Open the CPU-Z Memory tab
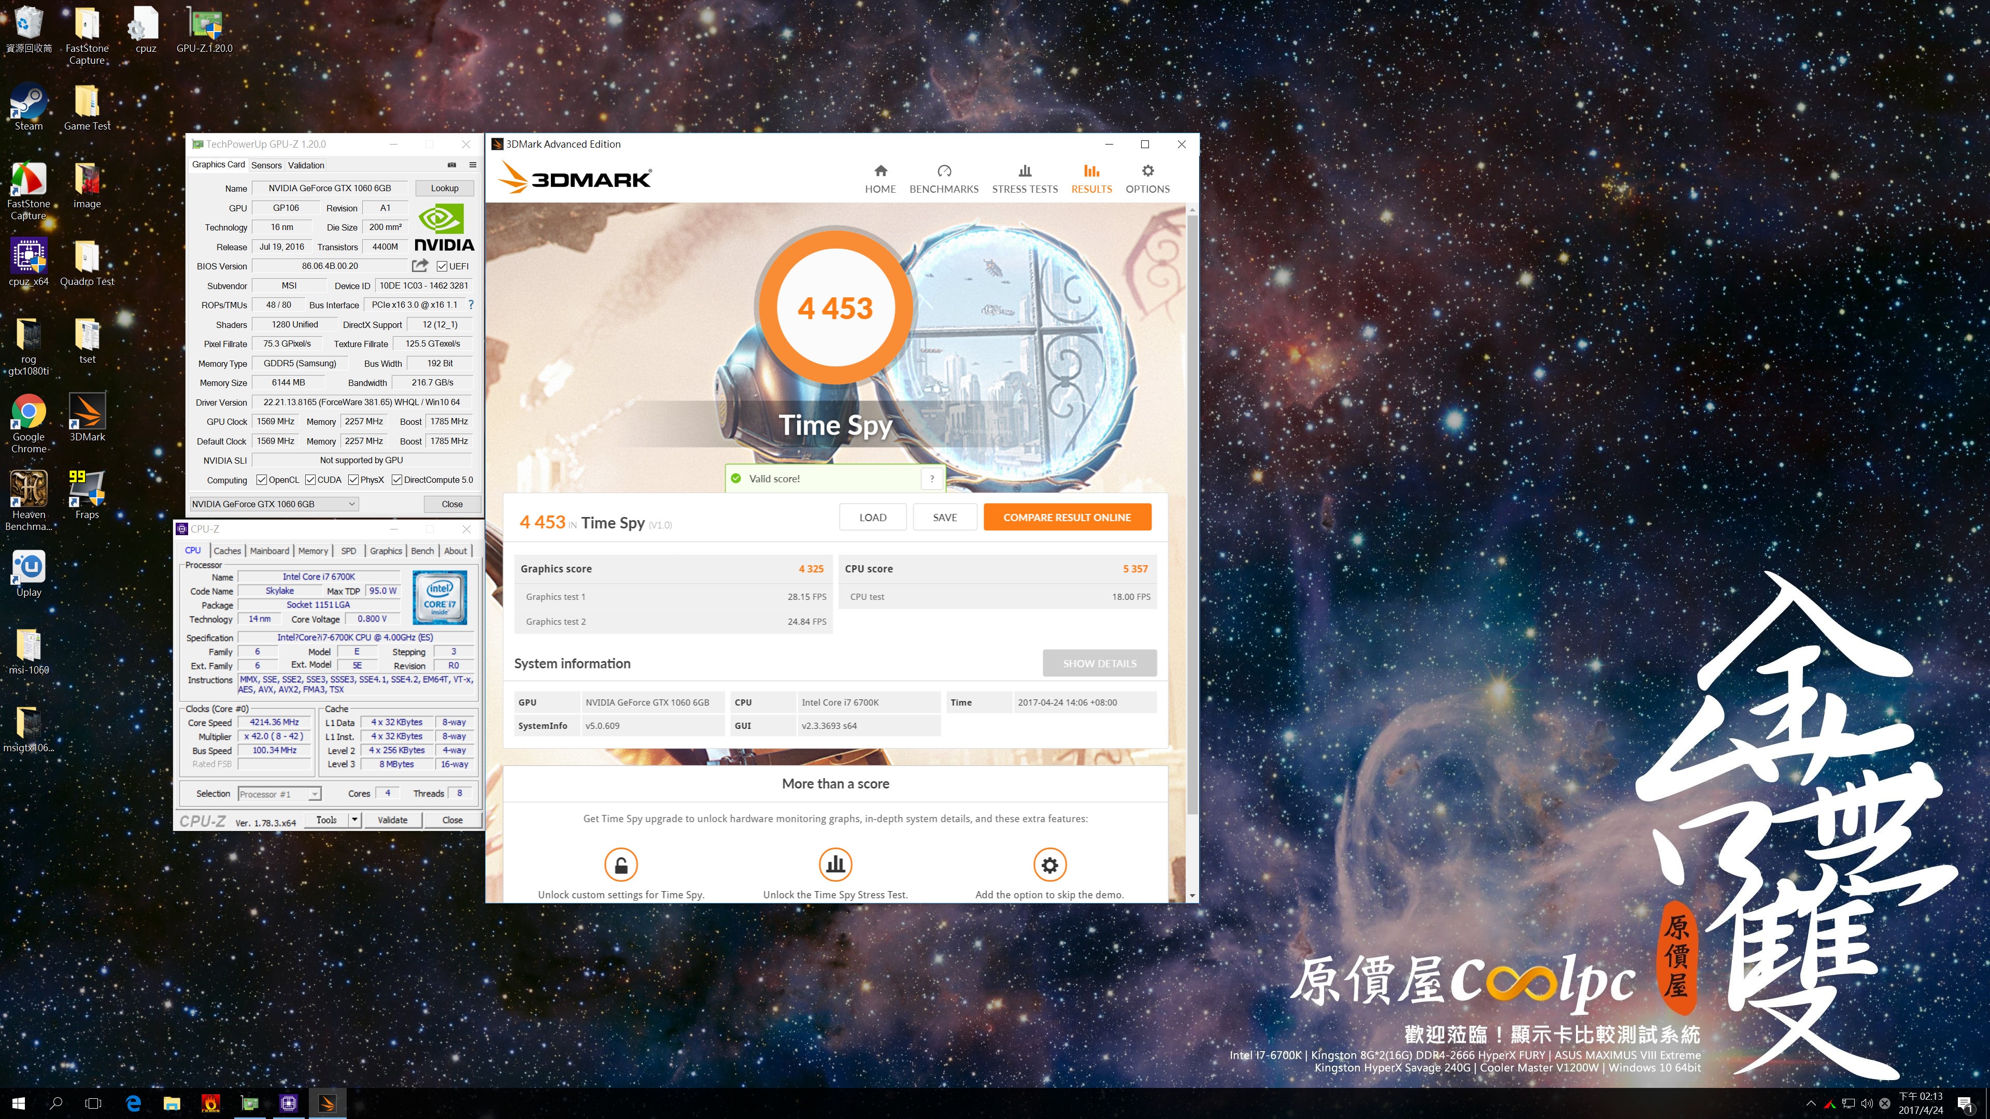Screen dimensions: 1990x1119 click(313, 551)
